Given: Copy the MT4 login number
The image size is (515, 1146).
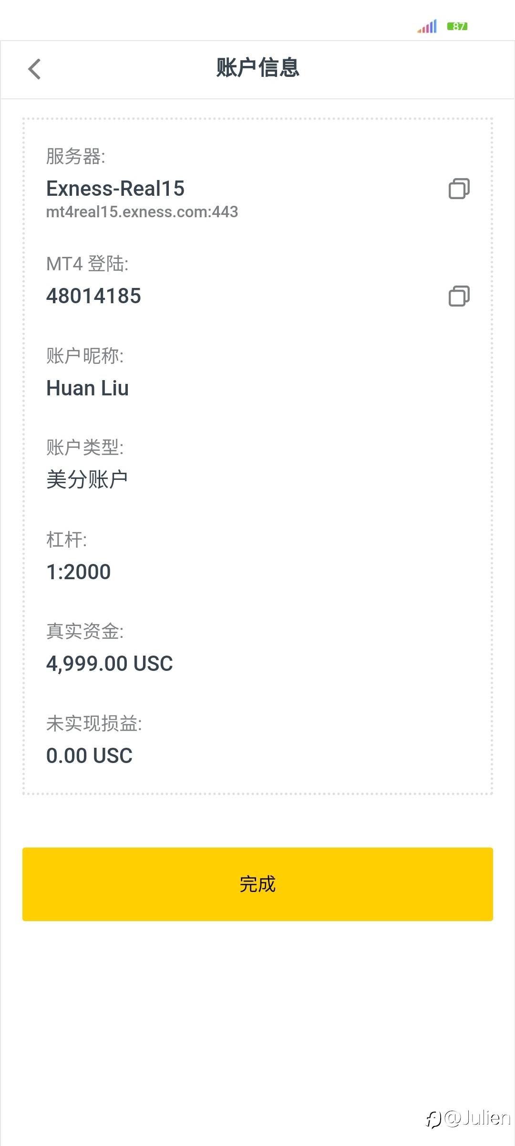Looking at the screenshot, I should (x=459, y=296).
